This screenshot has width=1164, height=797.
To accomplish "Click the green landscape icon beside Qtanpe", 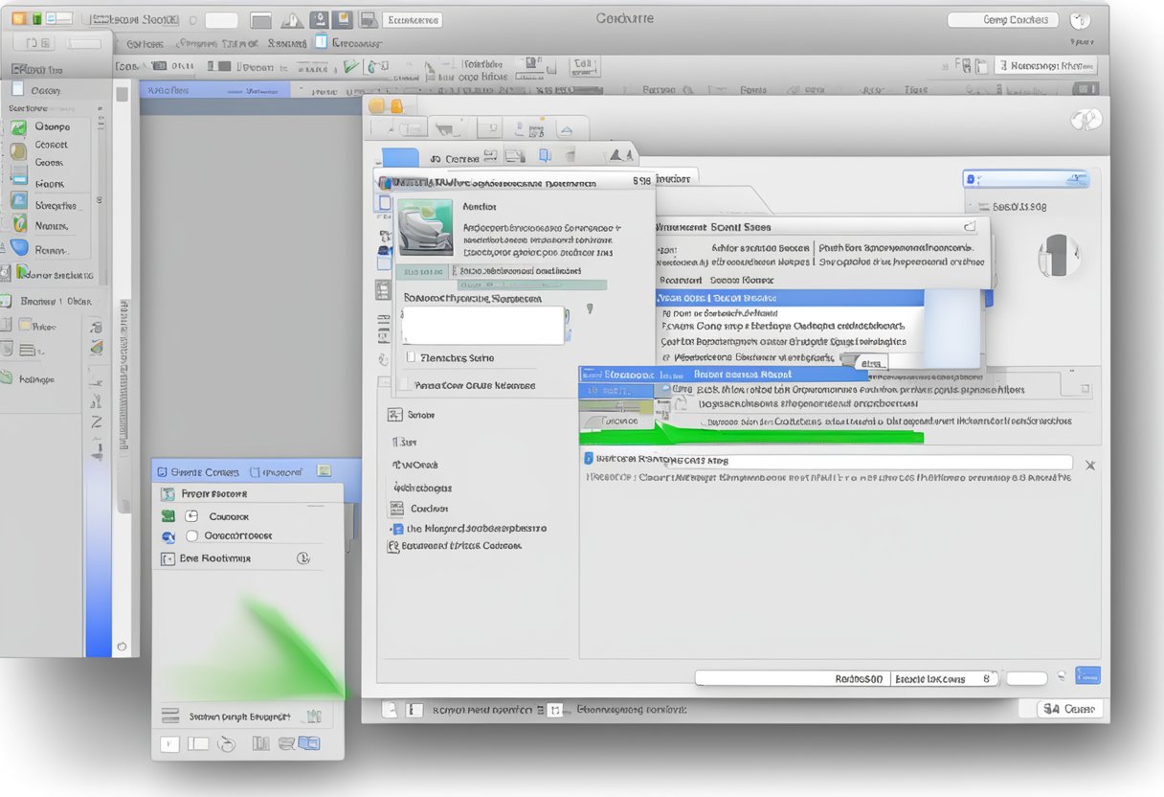I will (18, 126).
